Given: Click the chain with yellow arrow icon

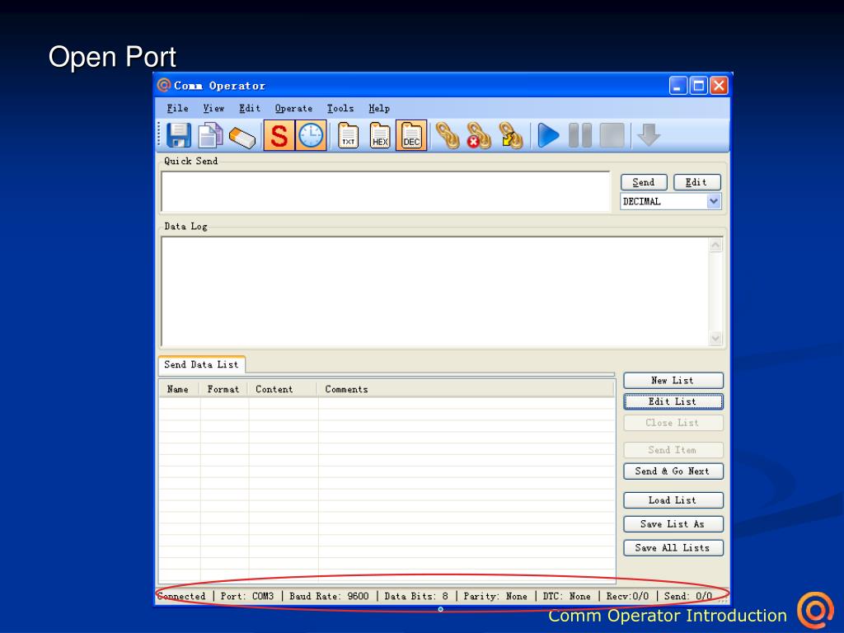Looking at the screenshot, I should (511, 135).
